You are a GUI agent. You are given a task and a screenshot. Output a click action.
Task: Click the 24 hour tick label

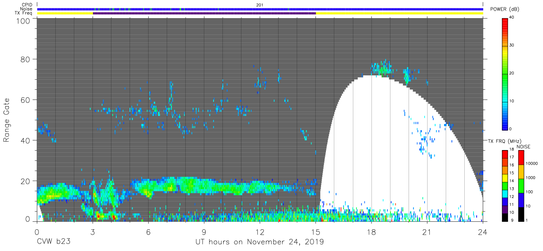483,232
